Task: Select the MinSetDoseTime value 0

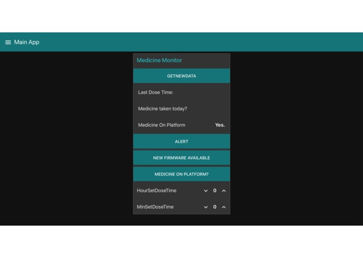Action: (215, 207)
